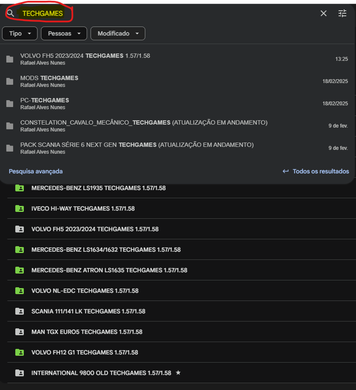Screen dimensions: 356x390
Task: Click folder icon beside PC-TECHGAMES
Action: point(10,103)
